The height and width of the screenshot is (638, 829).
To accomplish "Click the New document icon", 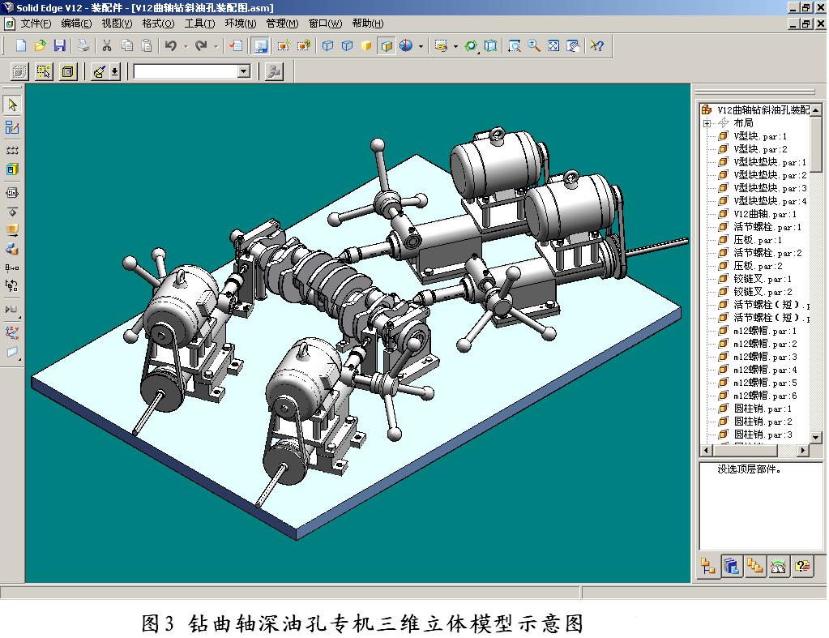I will pyautogui.click(x=20, y=46).
